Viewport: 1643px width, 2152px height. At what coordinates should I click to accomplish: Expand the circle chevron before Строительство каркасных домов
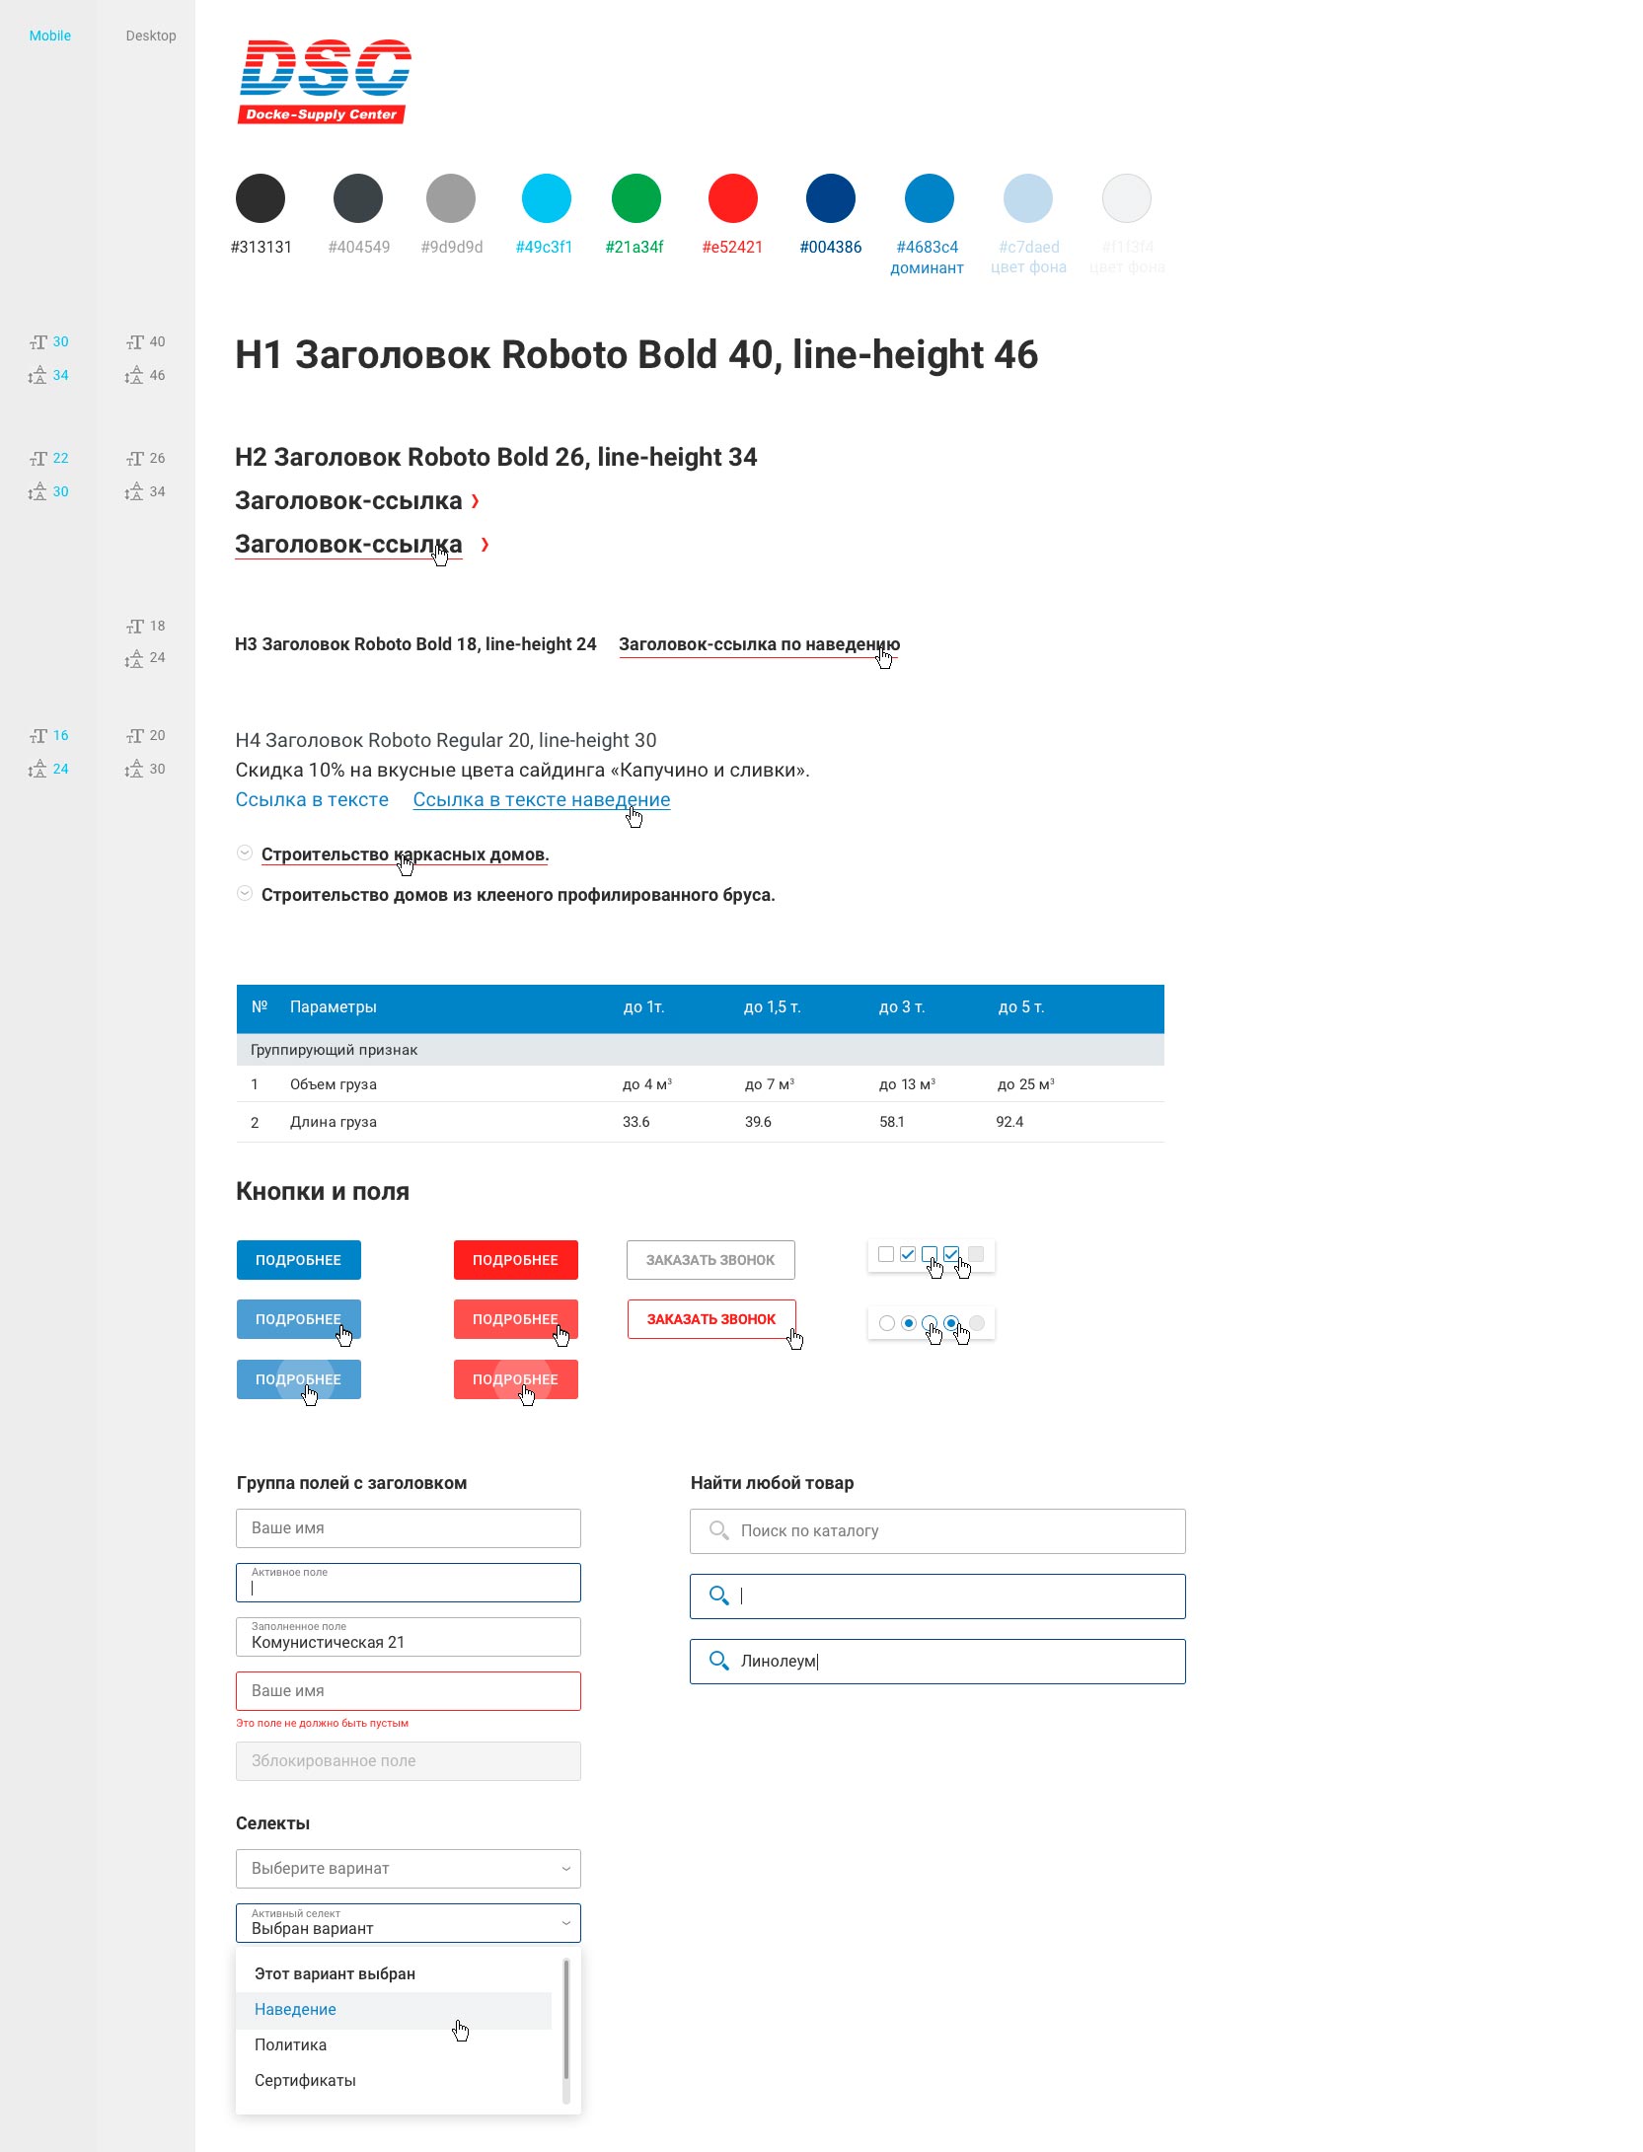point(245,853)
